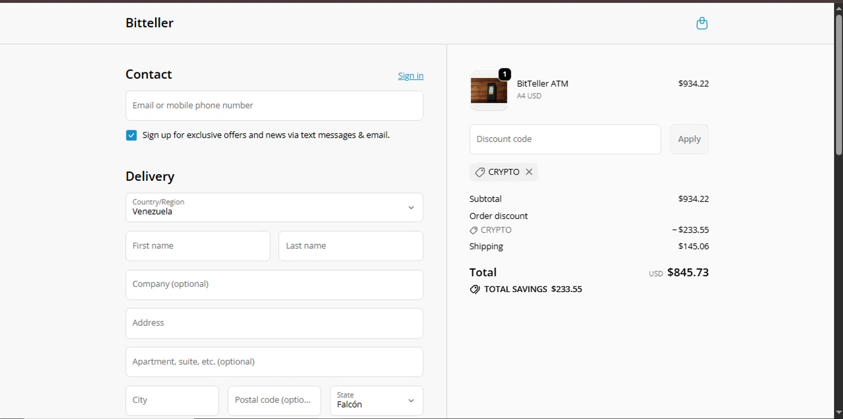843x419 pixels.
Task: Click the Contact section heading
Action: pyautogui.click(x=148, y=75)
